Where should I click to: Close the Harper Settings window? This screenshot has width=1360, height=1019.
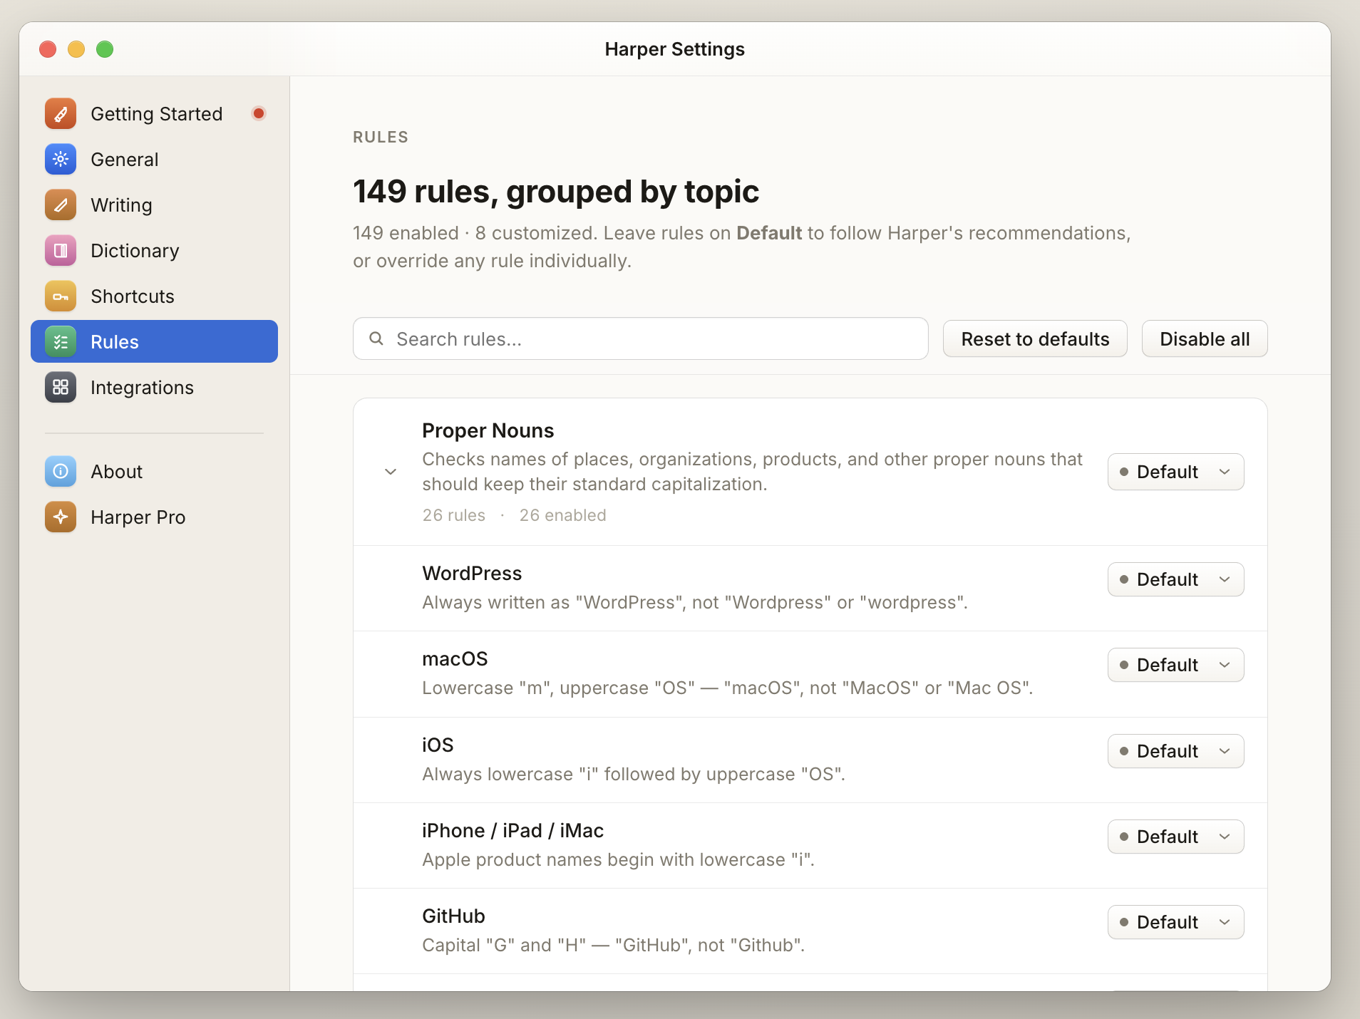[48, 49]
